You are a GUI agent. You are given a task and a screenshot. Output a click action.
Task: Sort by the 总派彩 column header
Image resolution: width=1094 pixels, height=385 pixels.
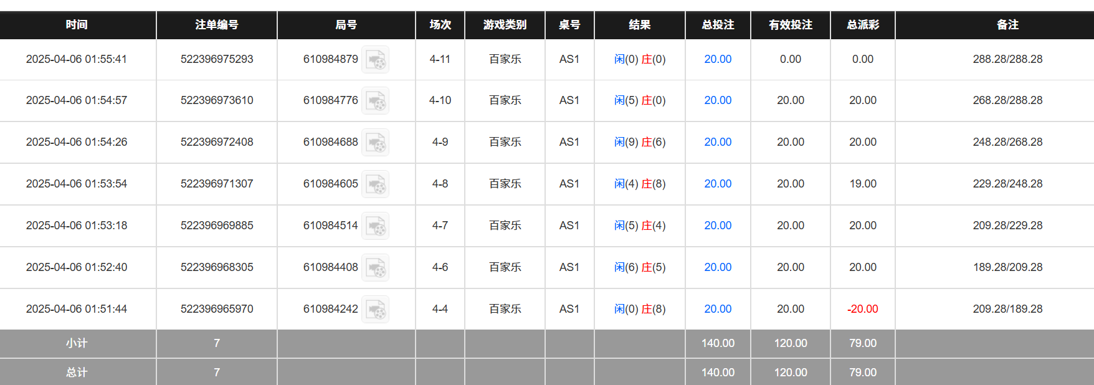tap(862, 25)
